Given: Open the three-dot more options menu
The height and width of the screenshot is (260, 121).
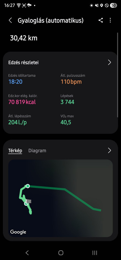Looking at the screenshot, I should [110, 20].
